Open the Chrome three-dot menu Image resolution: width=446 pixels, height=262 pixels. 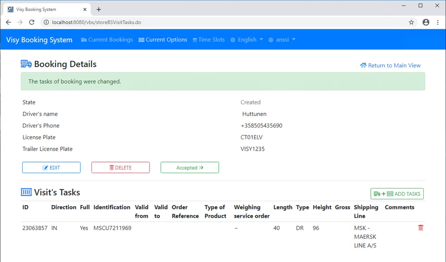pos(438,22)
